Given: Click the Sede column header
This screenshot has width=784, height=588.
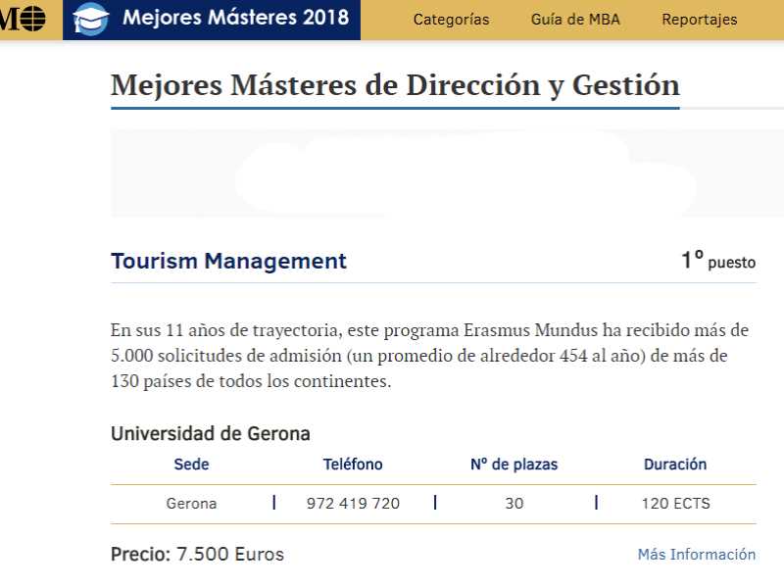Looking at the screenshot, I should tap(191, 465).
